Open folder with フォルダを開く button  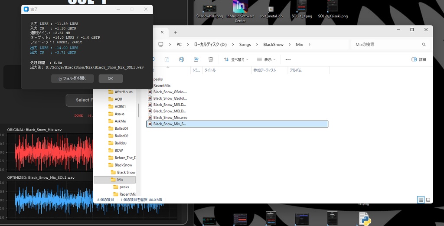point(72,79)
